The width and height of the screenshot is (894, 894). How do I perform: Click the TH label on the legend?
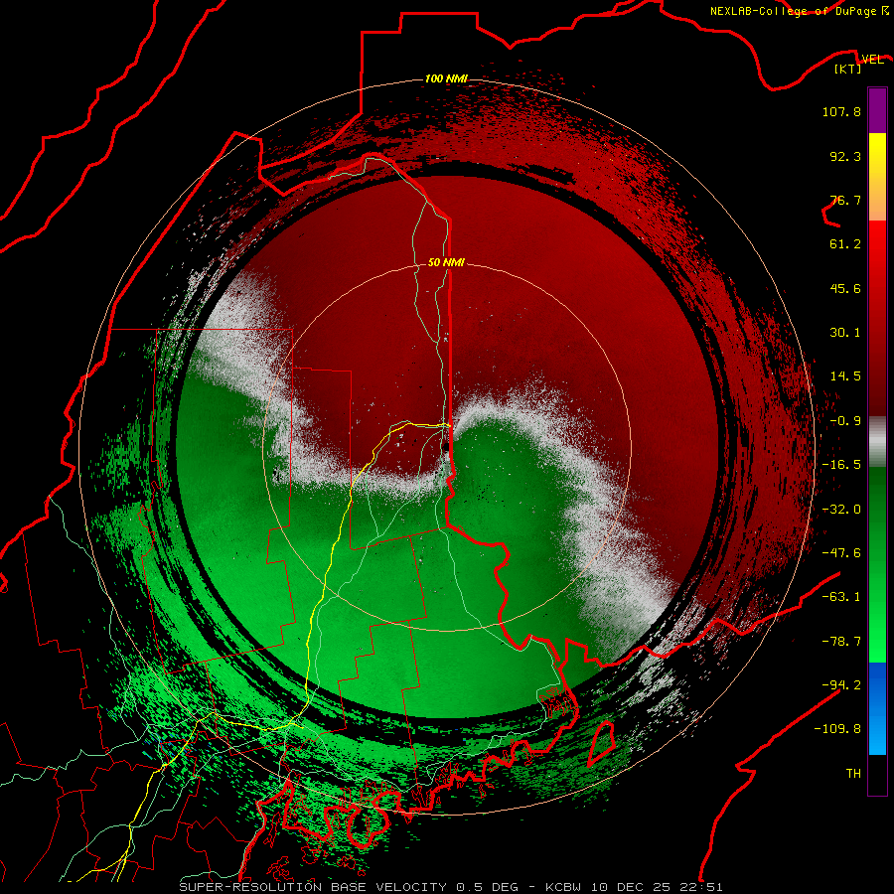tap(853, 774)
